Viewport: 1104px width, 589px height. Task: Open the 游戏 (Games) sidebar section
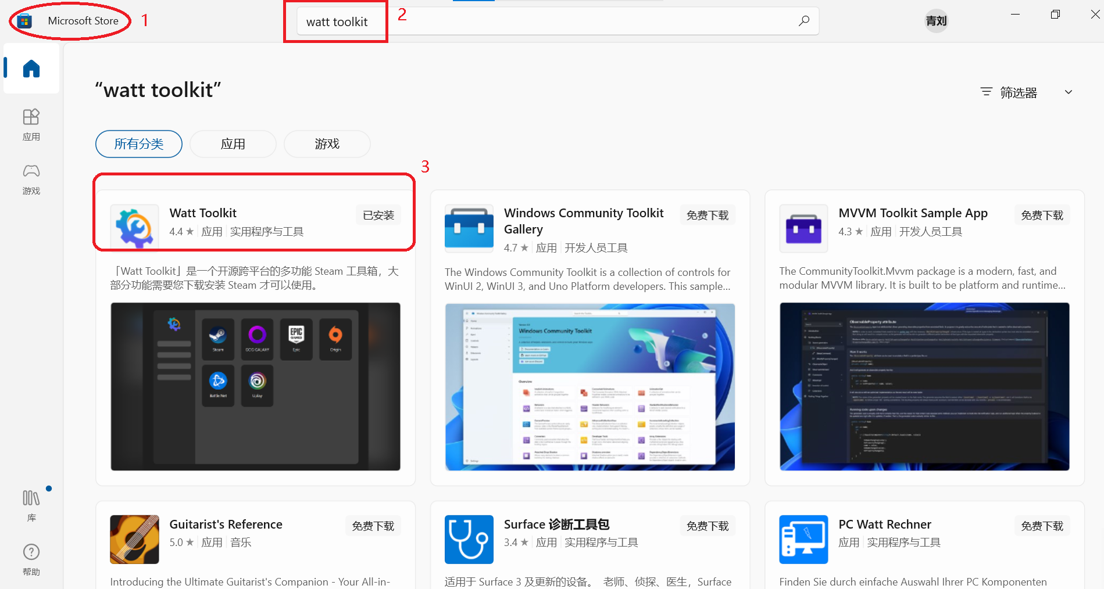31,179
